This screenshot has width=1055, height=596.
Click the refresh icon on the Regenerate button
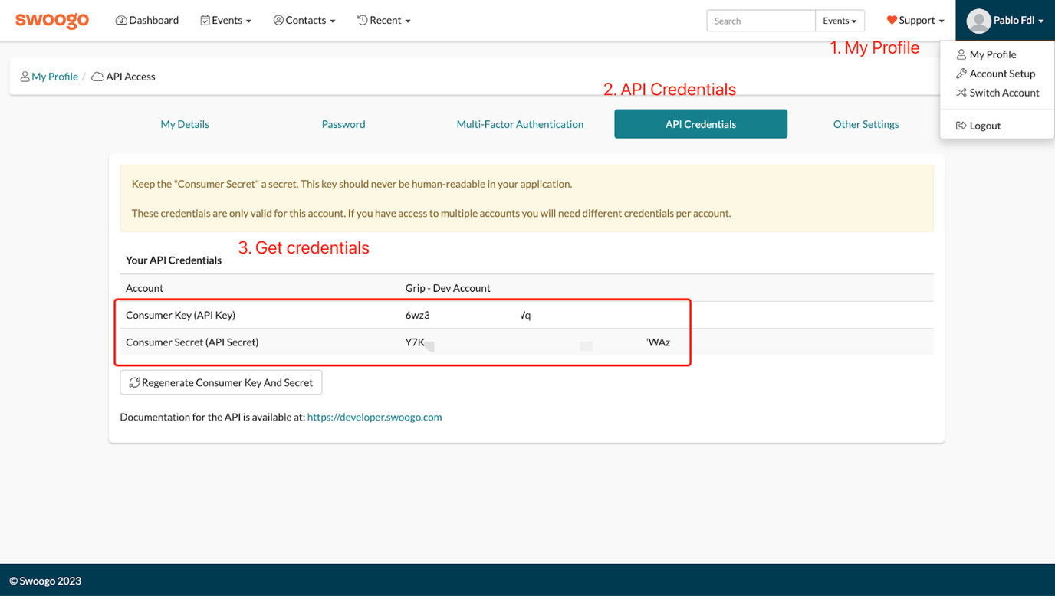point(133,382)
